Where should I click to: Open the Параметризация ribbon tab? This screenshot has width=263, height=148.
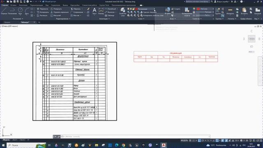coord(37,5)
